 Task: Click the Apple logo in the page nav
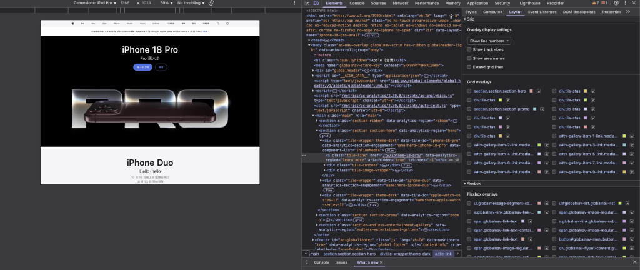coord(72,24)
